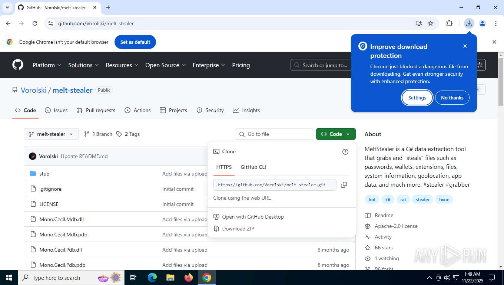Image resolution: width=504 pixels, height=285 pixels.
Task: Switch to the Security tab
Action: [x=210, y=110]
